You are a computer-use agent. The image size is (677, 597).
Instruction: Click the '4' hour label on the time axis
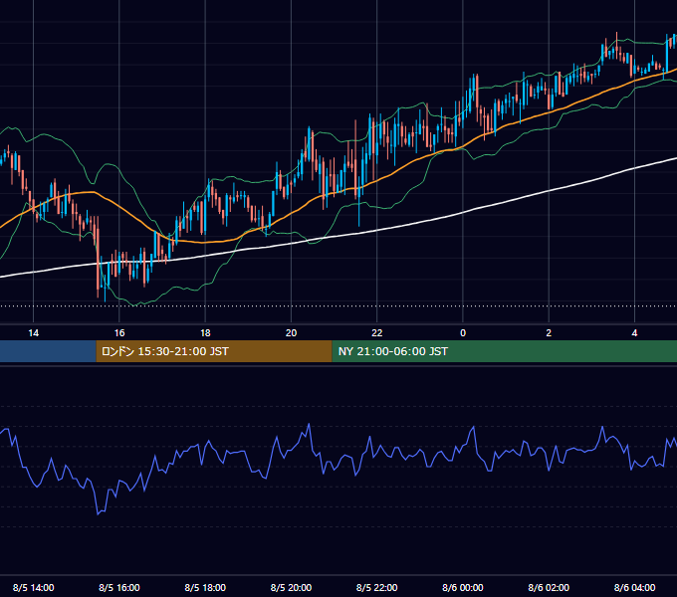tap(634, 333)
